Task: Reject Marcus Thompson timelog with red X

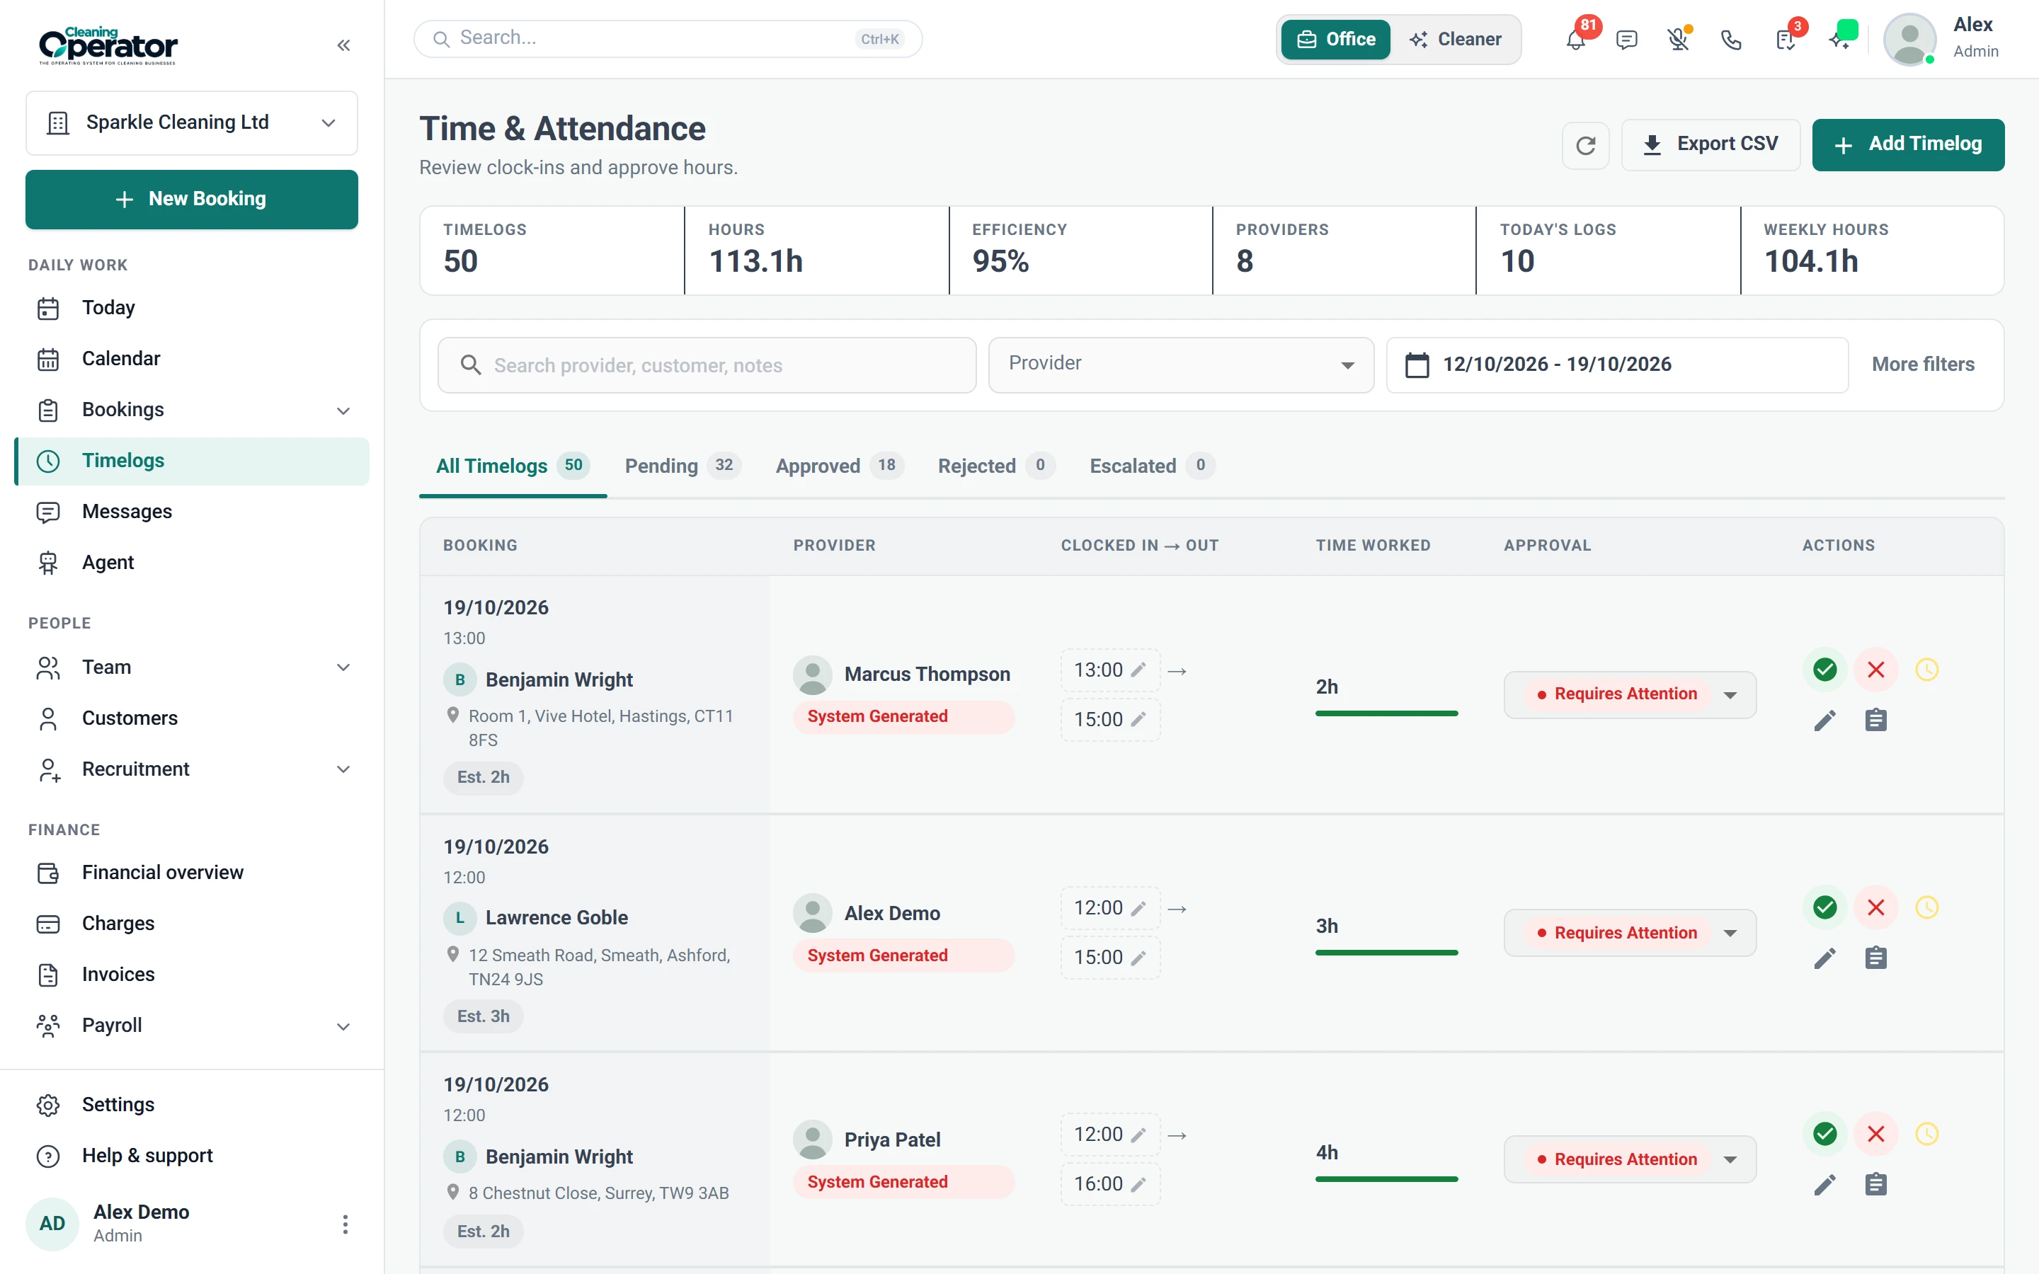Action: pos(1875,670)
